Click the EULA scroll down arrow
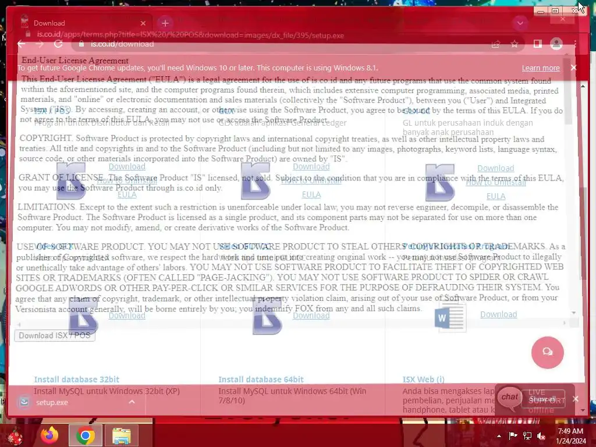 click(x=573, y=313)
